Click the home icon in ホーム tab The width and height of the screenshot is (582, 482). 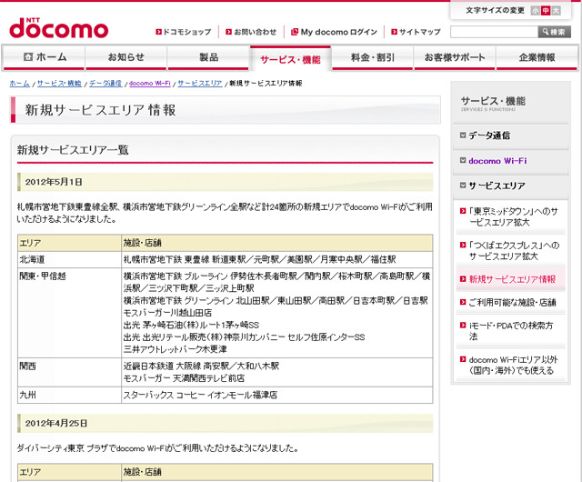point(28,56)
